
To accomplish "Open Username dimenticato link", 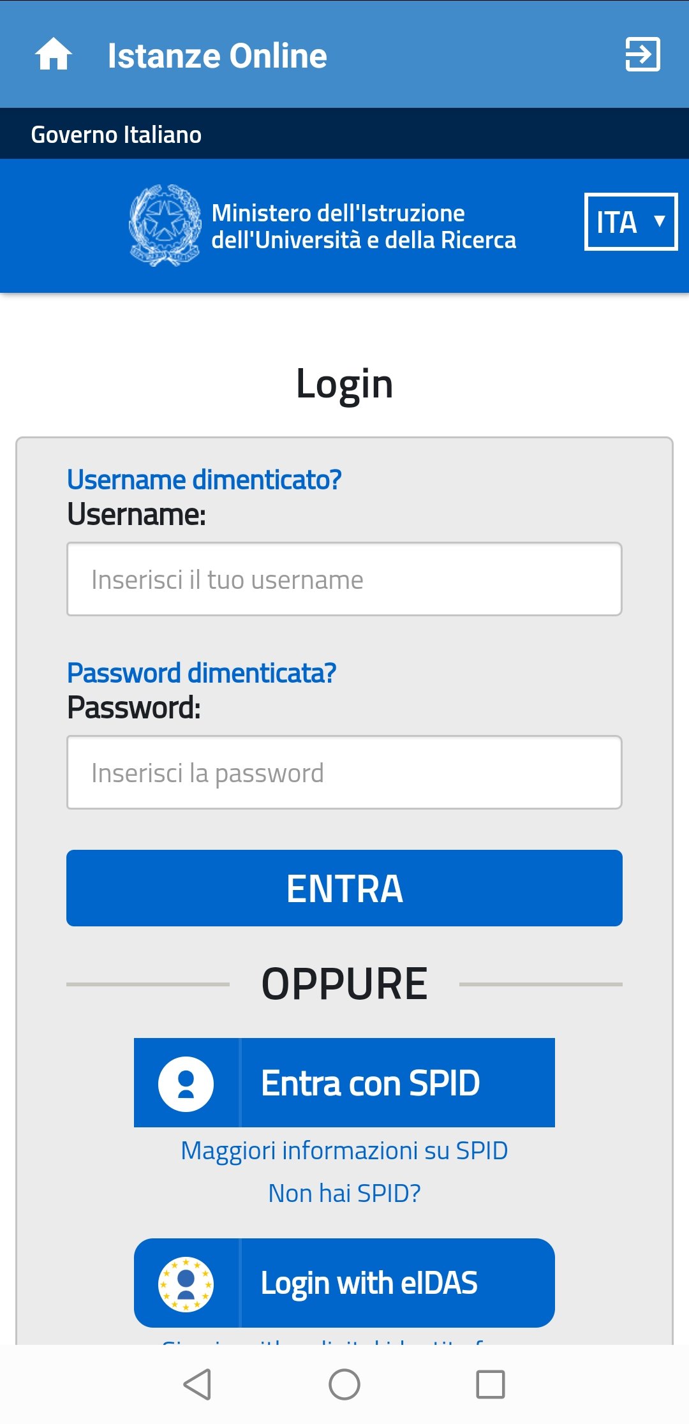I will pos(204,480).
